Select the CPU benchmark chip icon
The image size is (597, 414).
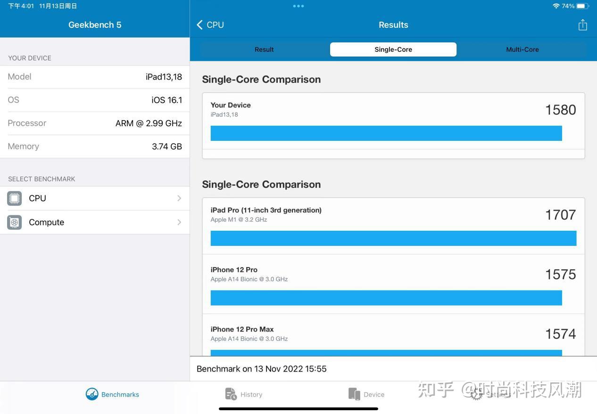coord(14,198)
